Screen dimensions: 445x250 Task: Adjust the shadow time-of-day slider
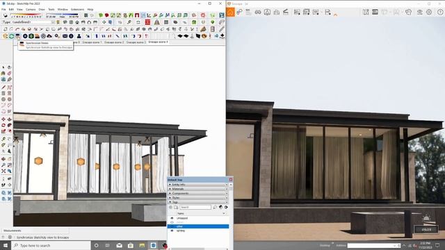(x=62, y=15)
